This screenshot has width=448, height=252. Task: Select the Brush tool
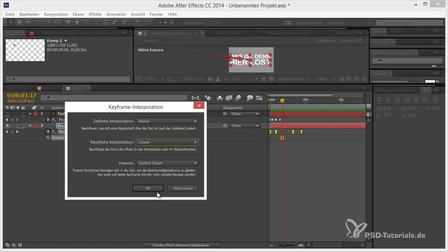pyautogui.click(x=98, y=22)
